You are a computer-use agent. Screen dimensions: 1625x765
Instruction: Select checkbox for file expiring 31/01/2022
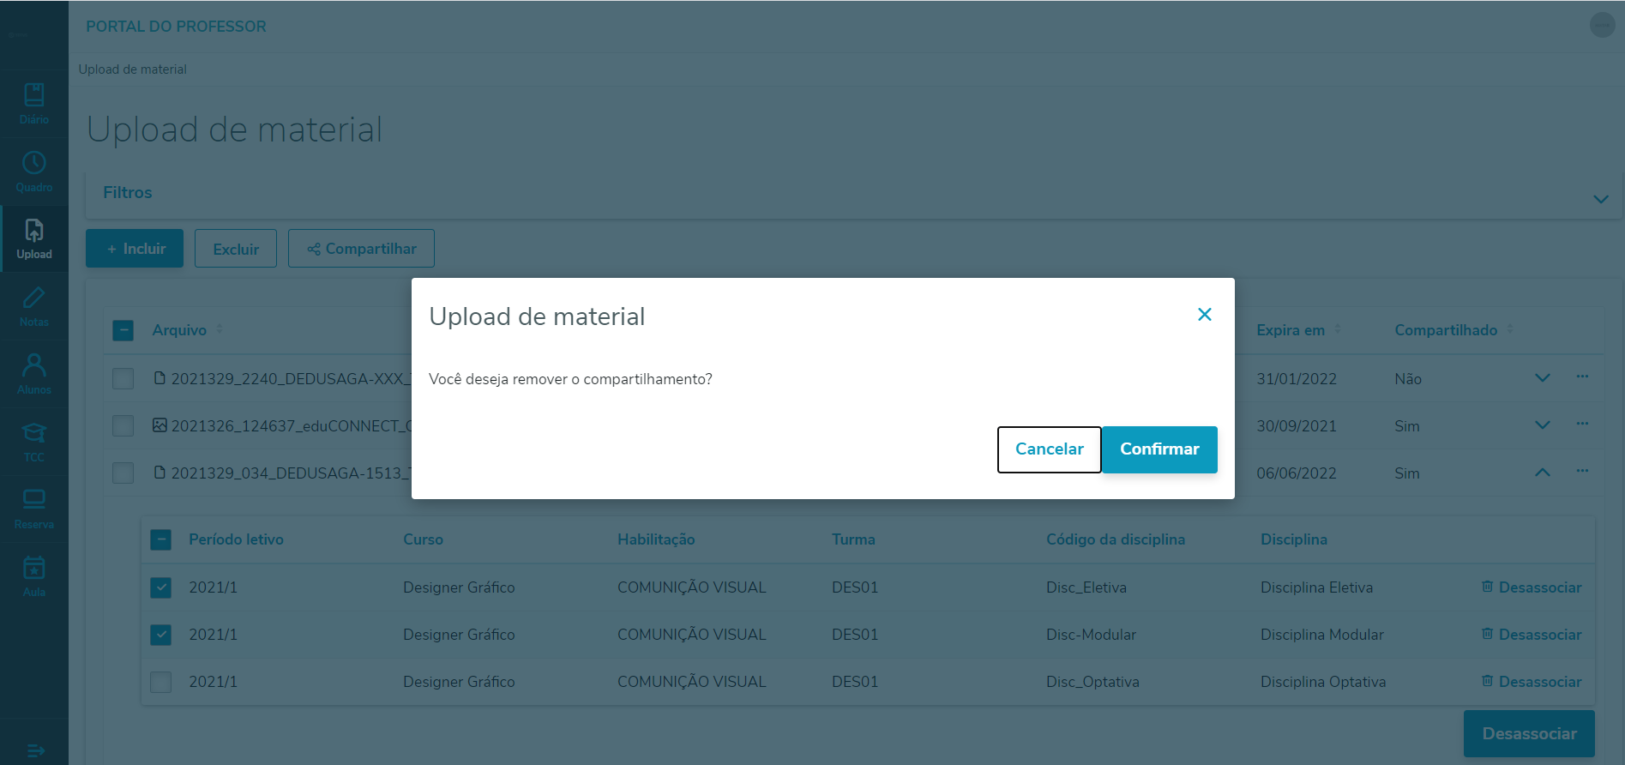click(x=123, y=379)
